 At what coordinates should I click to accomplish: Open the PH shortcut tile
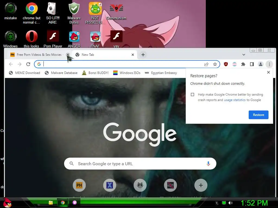pyautogui.click(x=79, y=185)
